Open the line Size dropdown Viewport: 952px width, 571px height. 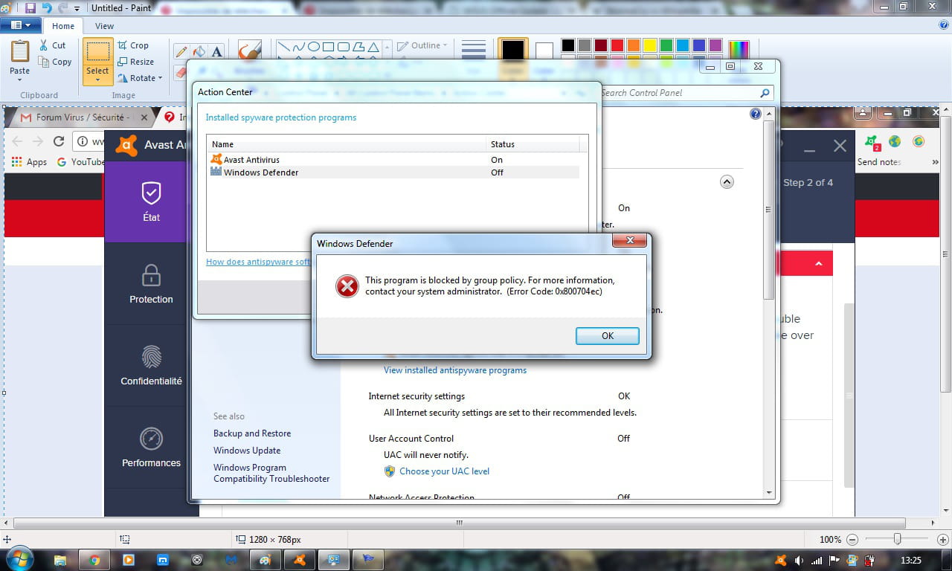tap(474, 50)
